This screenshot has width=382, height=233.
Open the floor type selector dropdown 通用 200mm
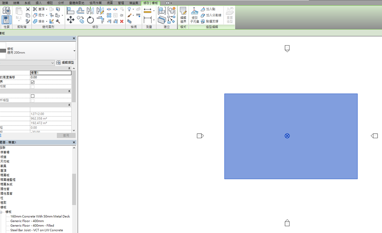coord(74,51)
